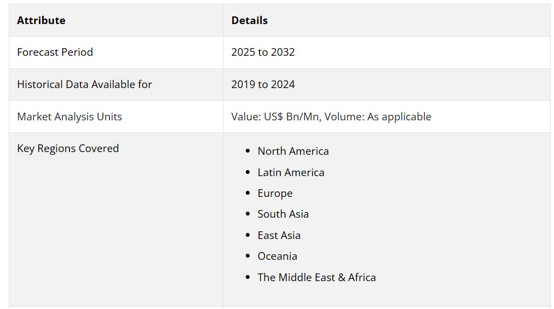Click the '2025 to 2032' value
This screenshot has height=309, width=554.
point(263,52)
